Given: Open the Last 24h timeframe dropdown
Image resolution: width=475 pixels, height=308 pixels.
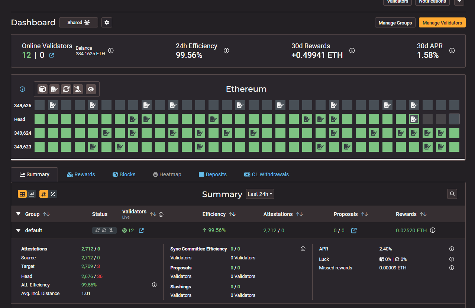Looking at the screenshot, I should (260, 194).
